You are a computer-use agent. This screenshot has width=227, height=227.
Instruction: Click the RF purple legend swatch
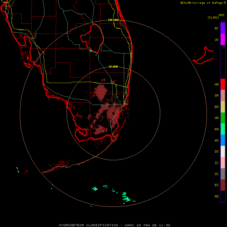click(223, 28)
